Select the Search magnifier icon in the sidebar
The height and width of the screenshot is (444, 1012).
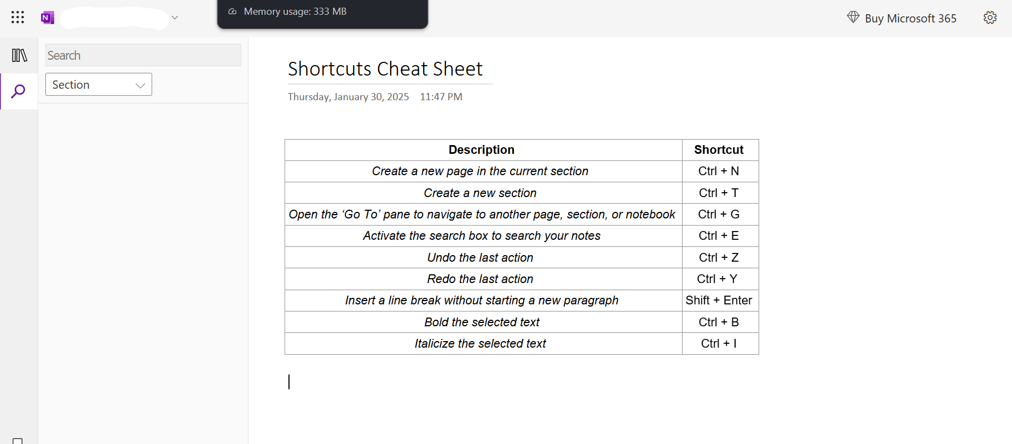[19, 91]
